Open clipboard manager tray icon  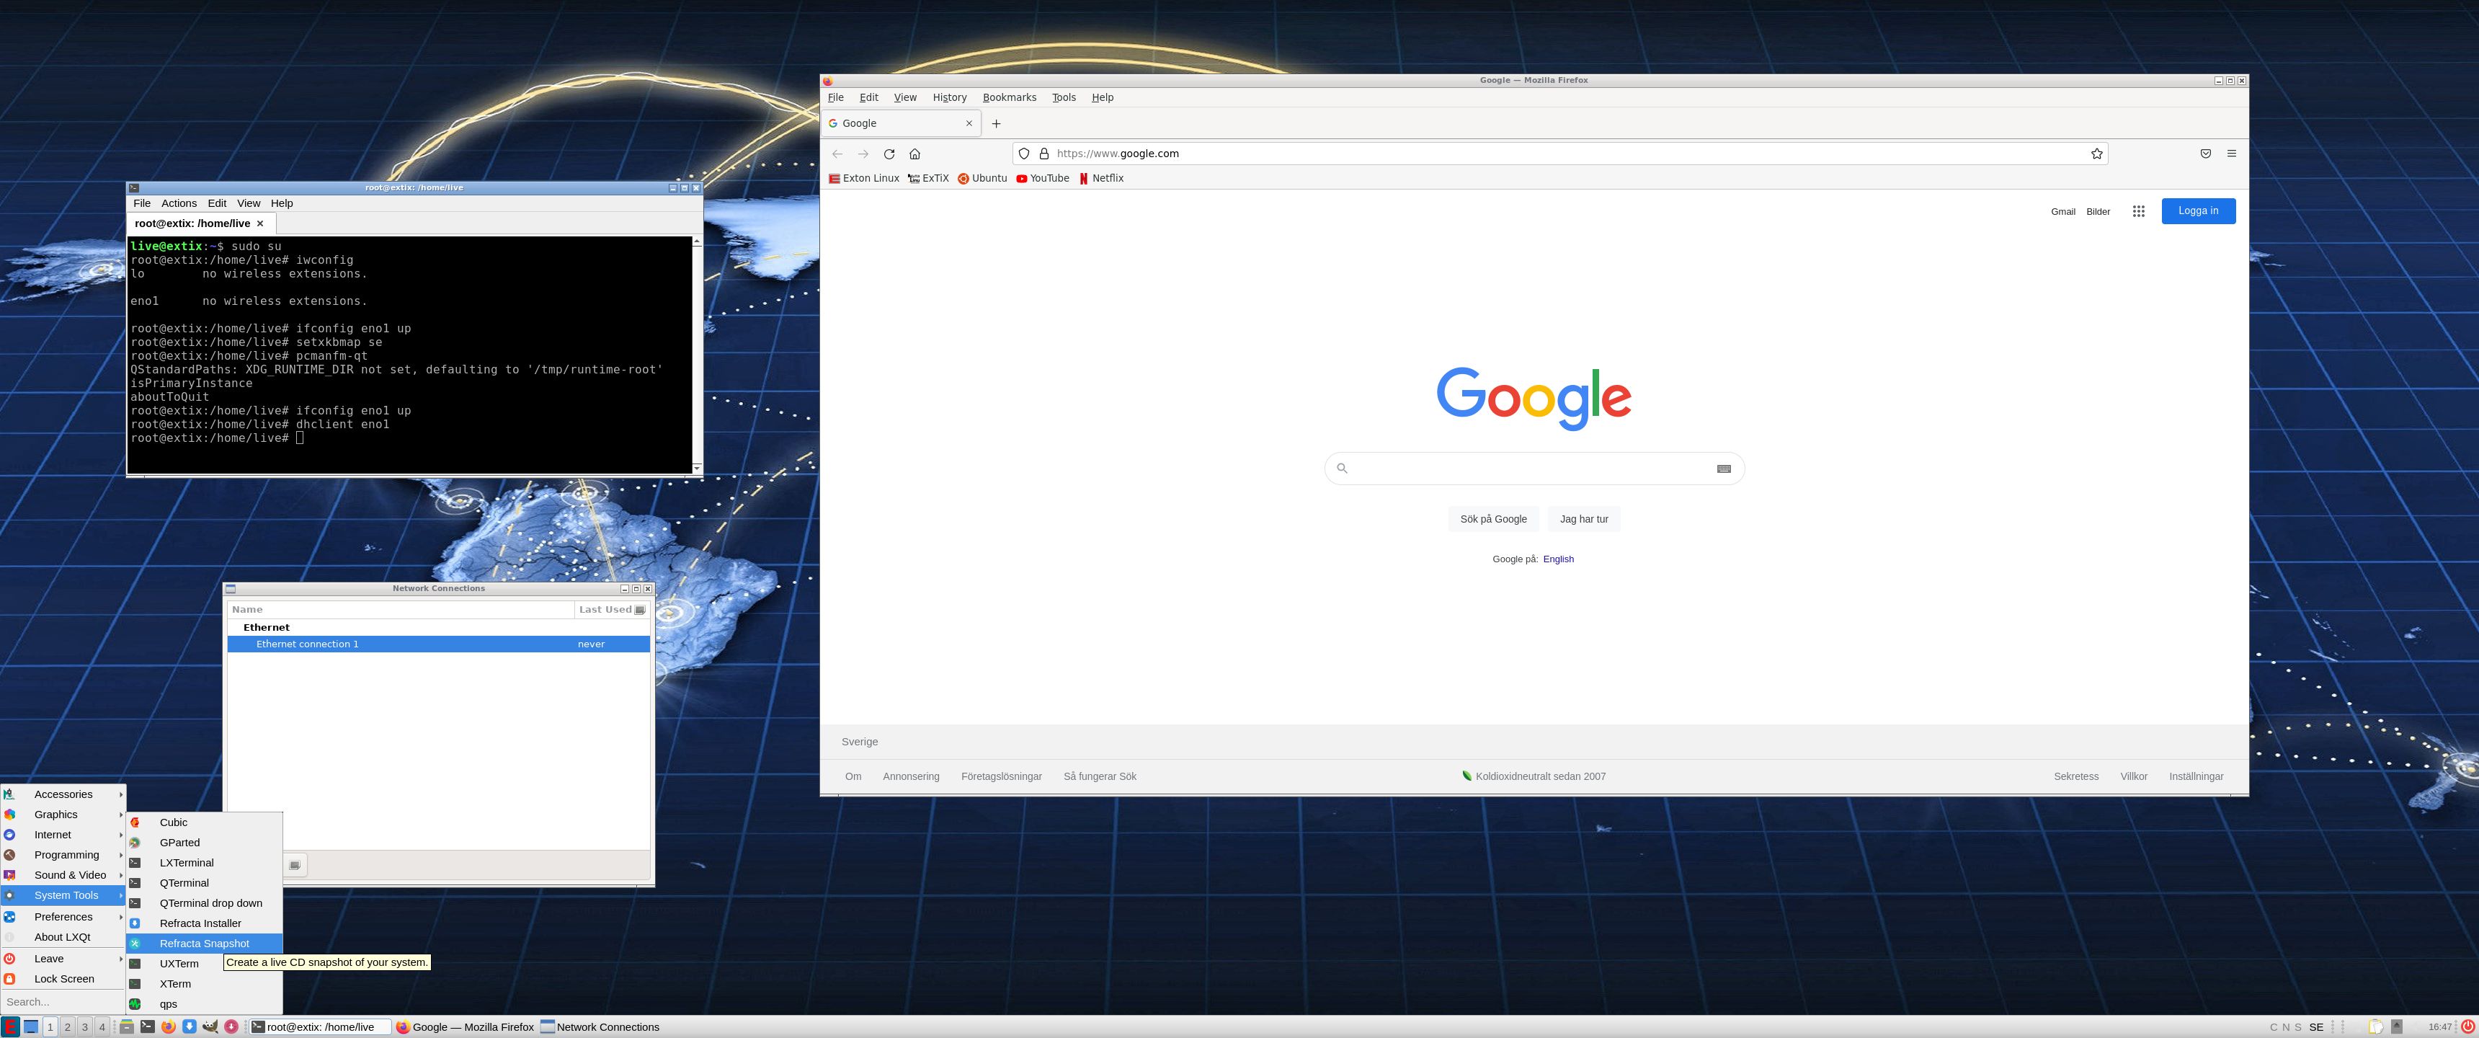[2375, 1027]
